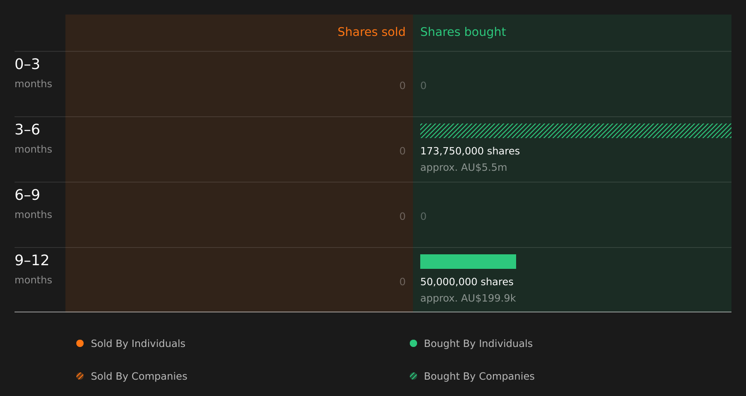Click the 3–6 months row label
This screenshot has height=396, width=746.
[x=33, y=139]
